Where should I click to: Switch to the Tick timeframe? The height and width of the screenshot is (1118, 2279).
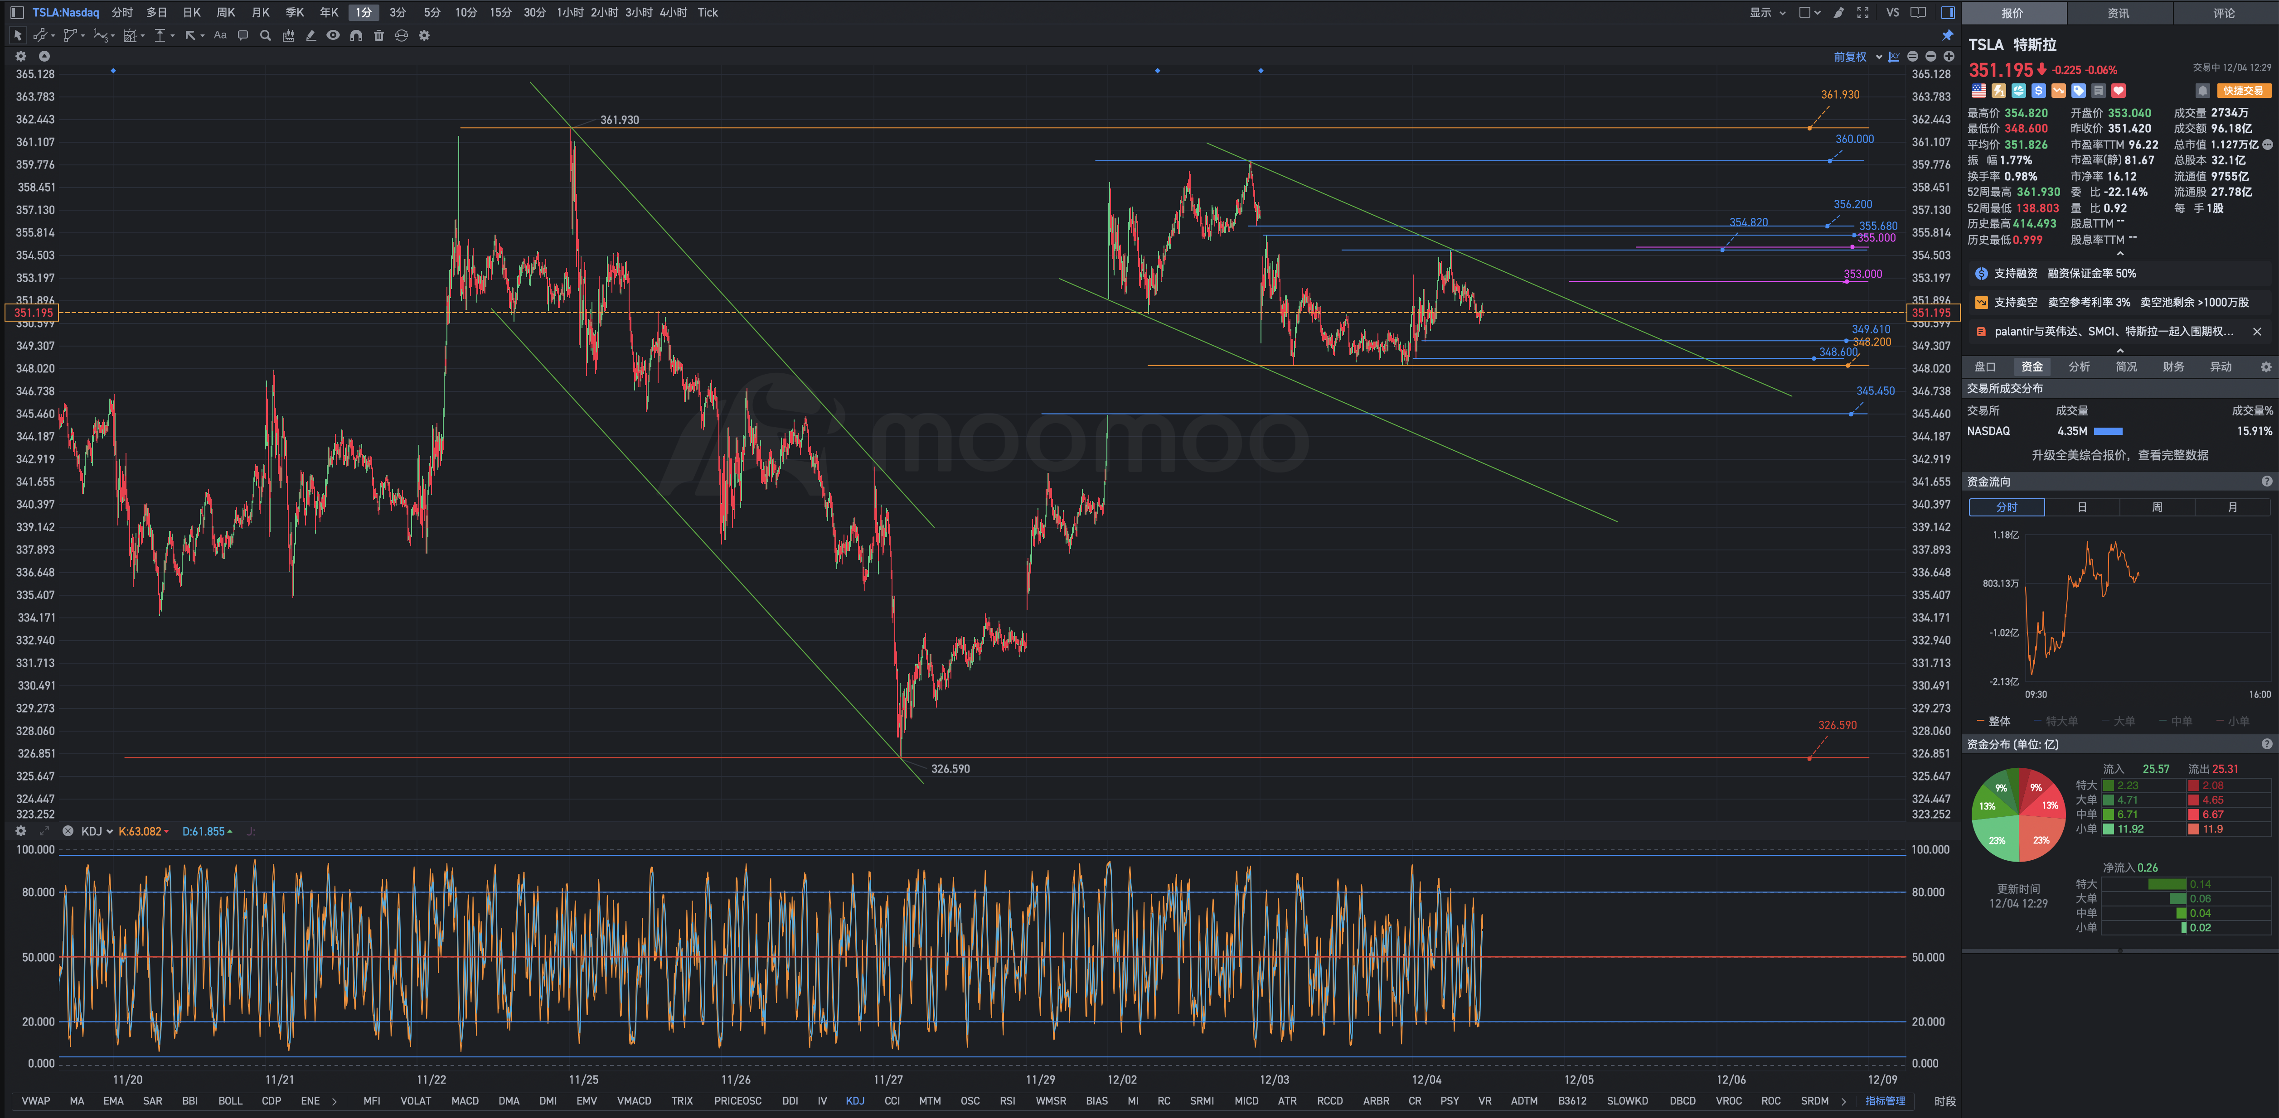coord(708,12)
